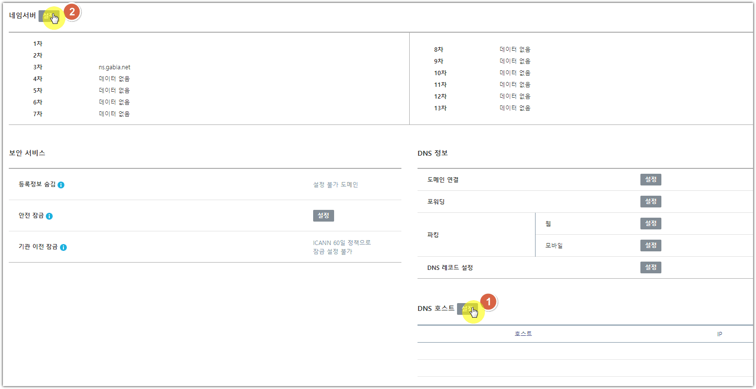Click the IP column header
Viewport: 756px width, 389px height.
pos(719,334)
